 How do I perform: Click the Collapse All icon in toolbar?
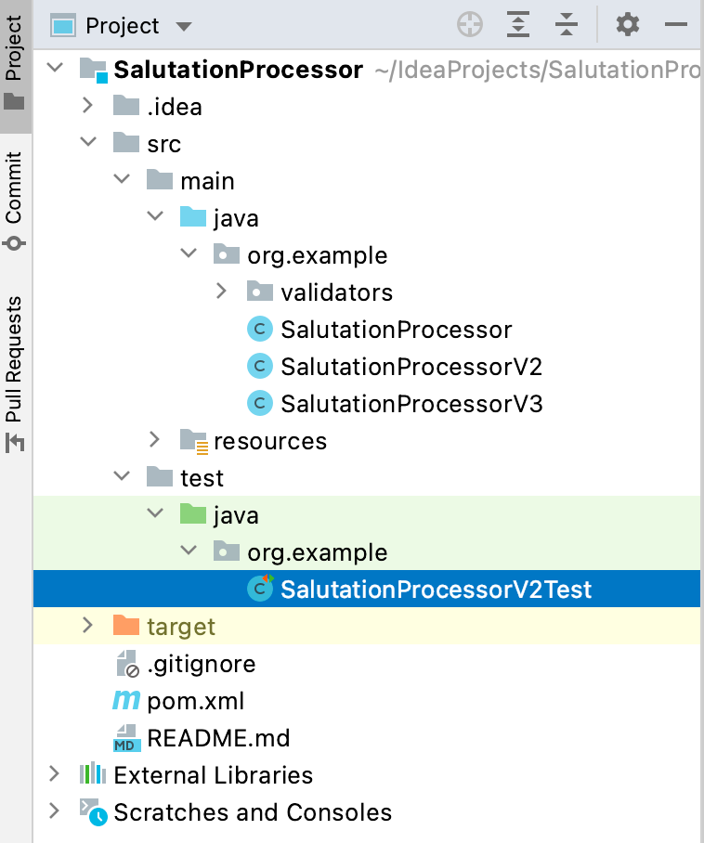[567, 25]
